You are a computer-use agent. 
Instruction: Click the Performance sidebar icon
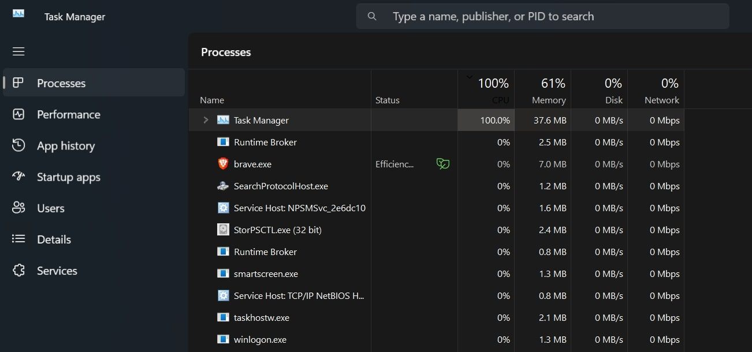click(x=18, y=114)
